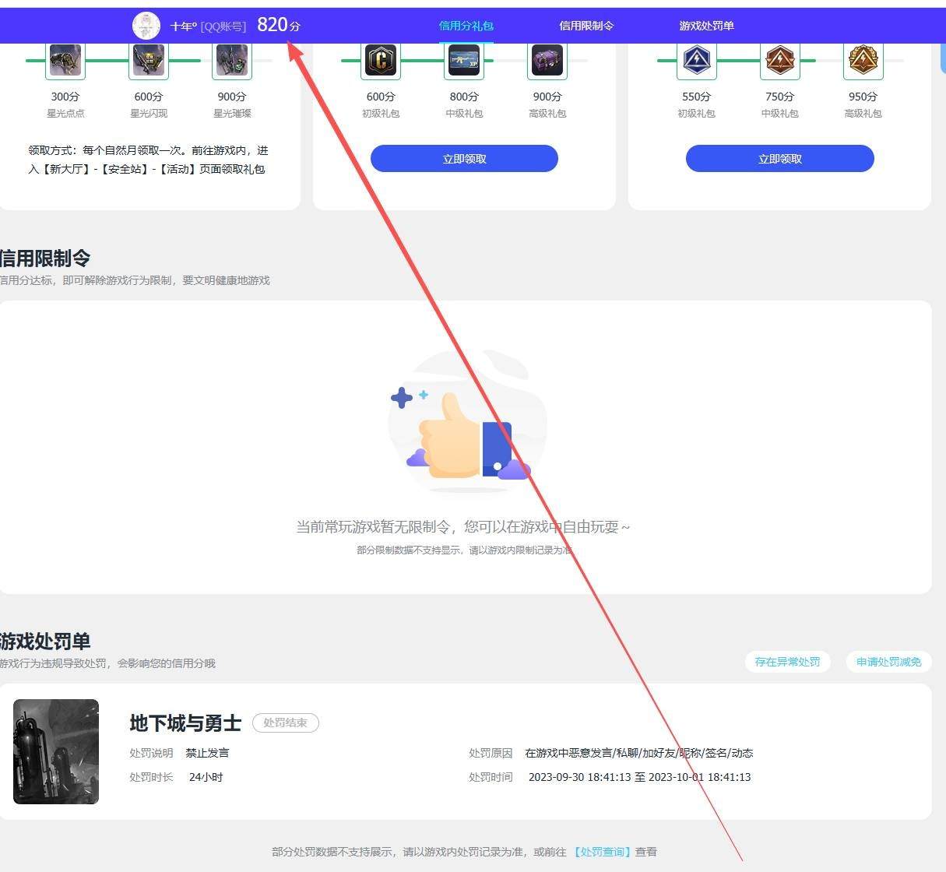Click the 星光点点 label
This screenshot has width=946, height=872.
coord(65,114)
